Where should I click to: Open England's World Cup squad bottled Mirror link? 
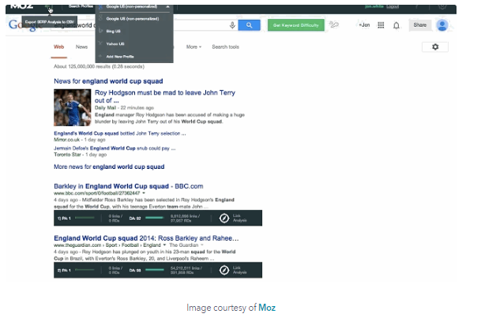[x=119, y=133]
